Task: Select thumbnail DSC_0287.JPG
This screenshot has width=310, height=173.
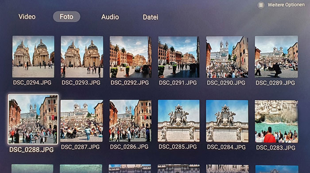Action: [x=81, y=120]
